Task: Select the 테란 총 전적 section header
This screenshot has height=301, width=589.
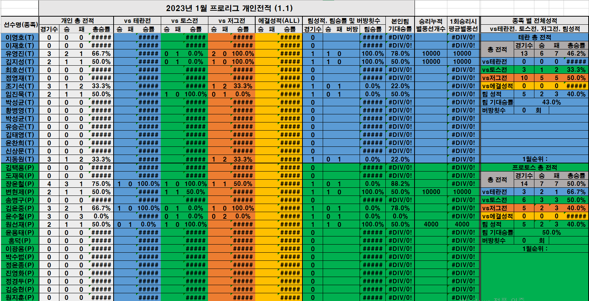Action: (534, 37)
